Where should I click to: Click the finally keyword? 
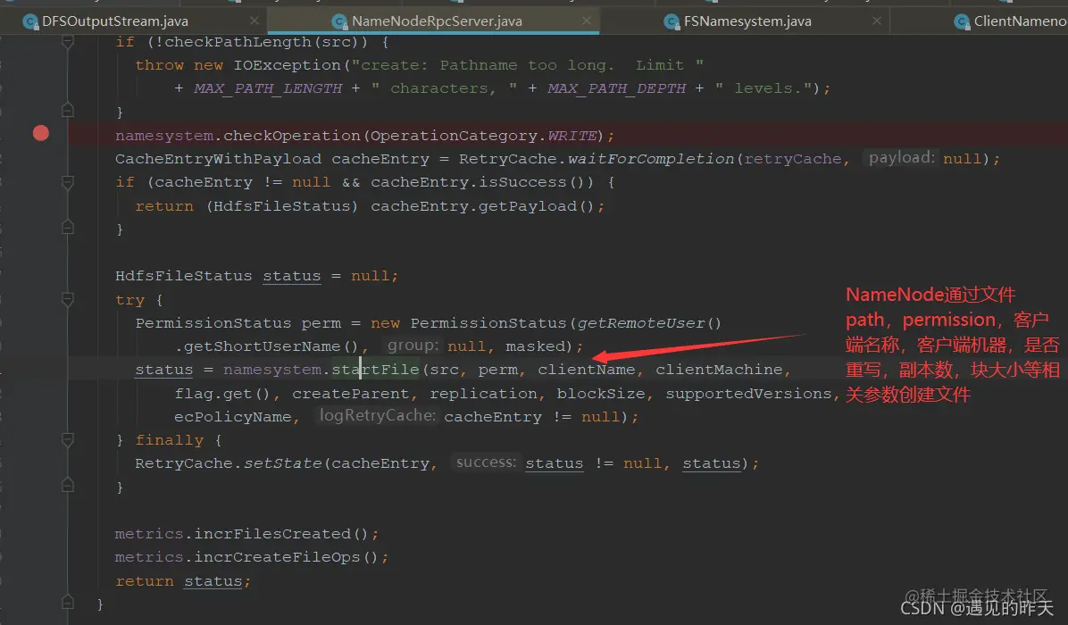(170, 440)
